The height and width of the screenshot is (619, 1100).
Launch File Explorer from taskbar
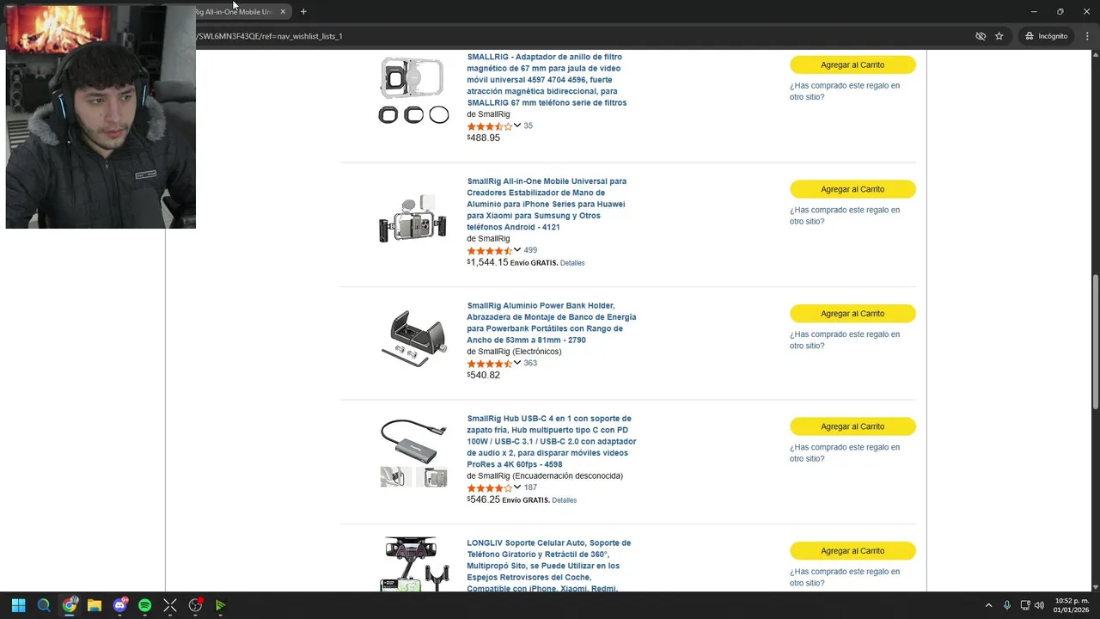95,605
